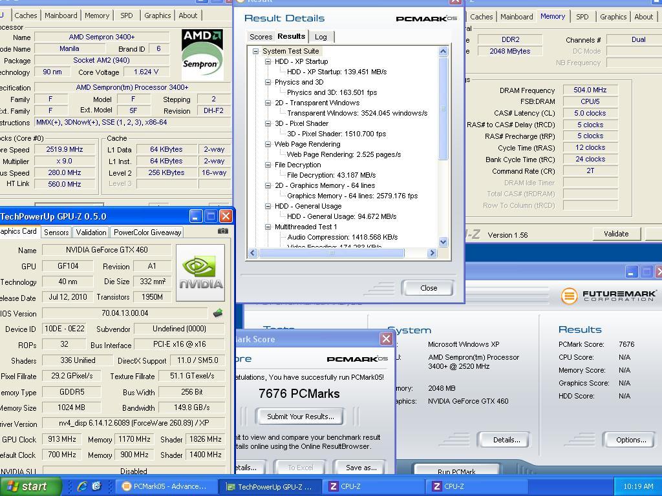
Task: Switch to first CPU-Z taskbar item
Action: coord(374,486)
